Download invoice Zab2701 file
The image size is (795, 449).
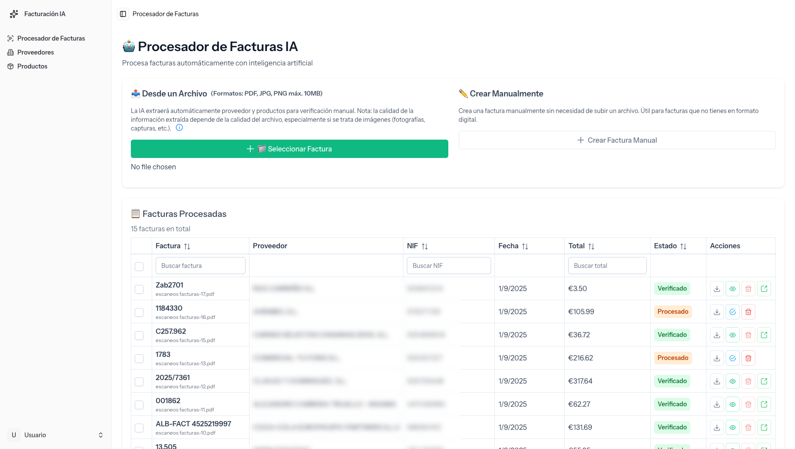pyautogui.click(x=717, y=289)
